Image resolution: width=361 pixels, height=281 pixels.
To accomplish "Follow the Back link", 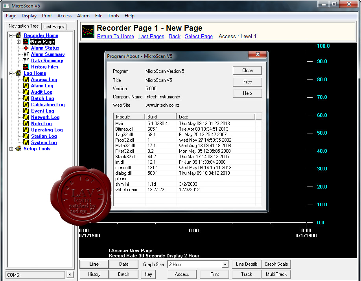I will [175, 36].
